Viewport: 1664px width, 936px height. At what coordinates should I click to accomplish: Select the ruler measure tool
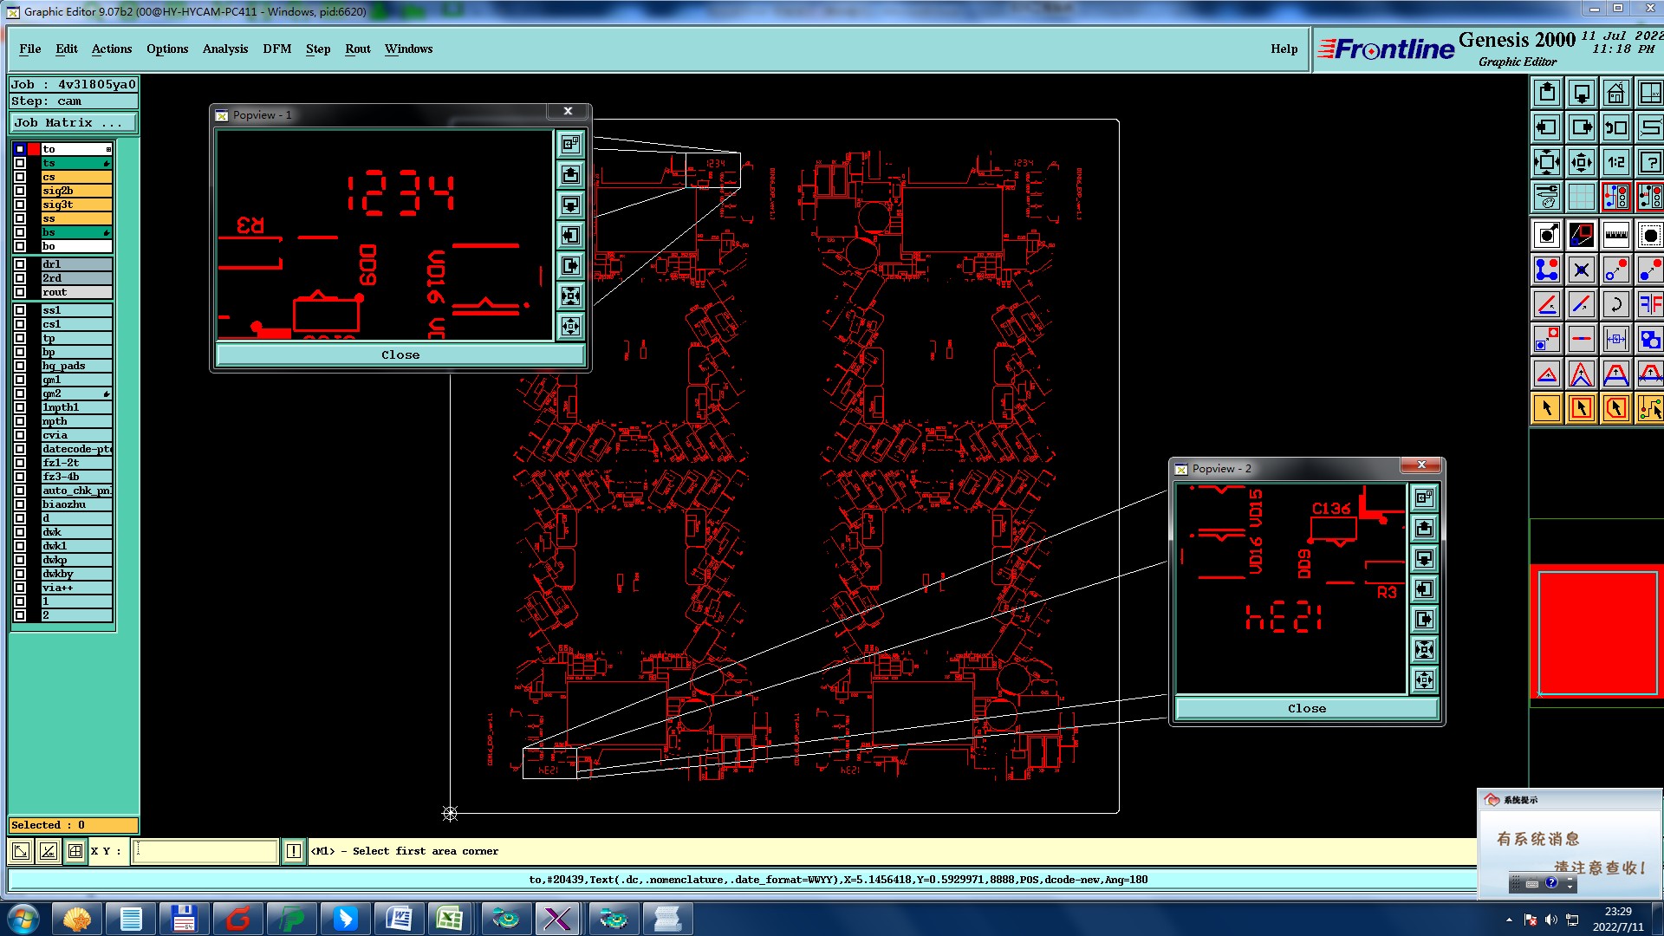[x=1615, y=235]
